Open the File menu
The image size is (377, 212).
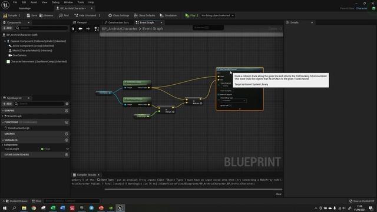click(x=15, y=2)
